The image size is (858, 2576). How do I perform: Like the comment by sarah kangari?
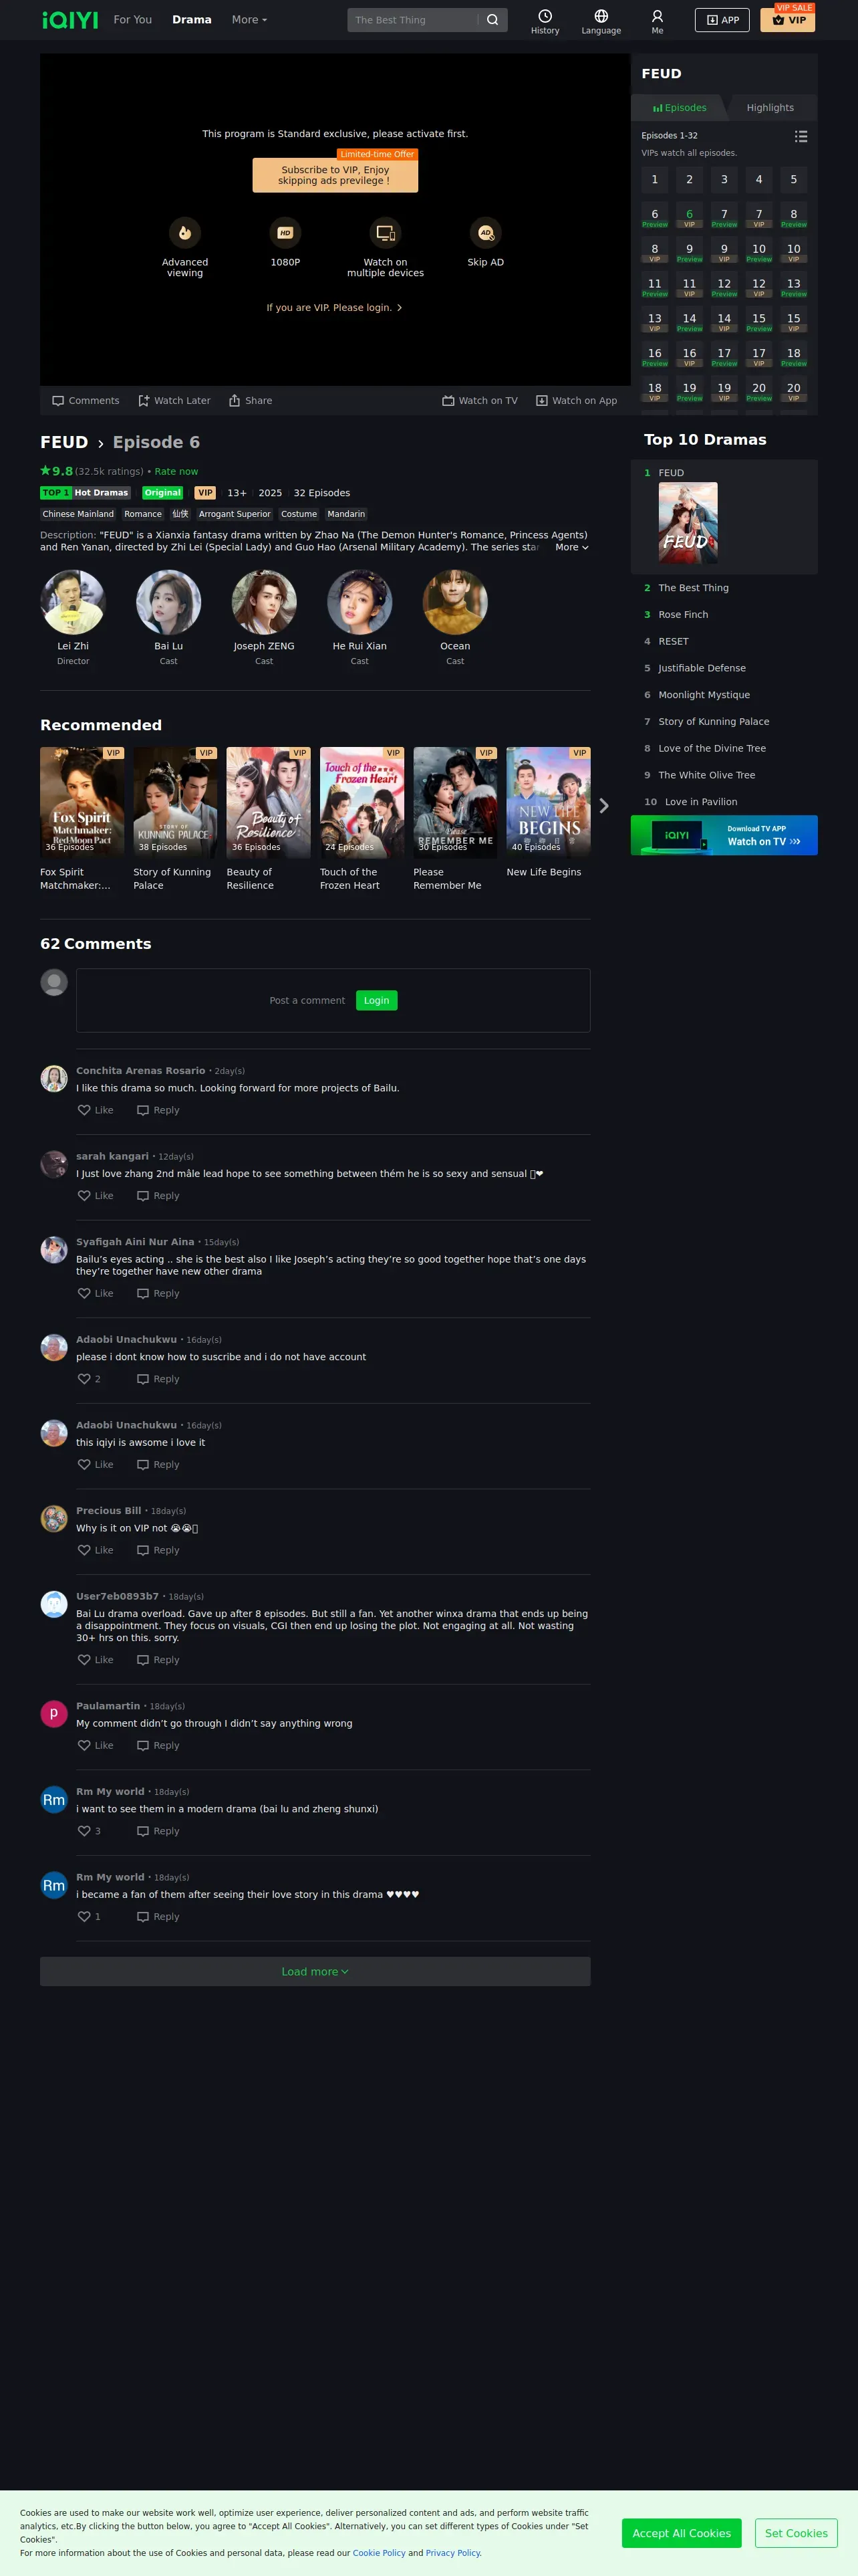[84, 1196]
